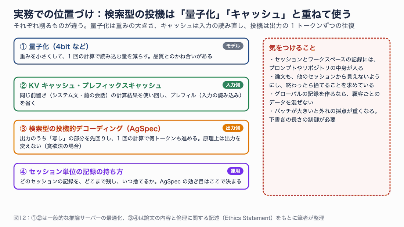Screen dimensions: 404x227
Task: Select heading ③ 検索型の投機的デコーディング（AgSpec）
Action: coord(90,129)
